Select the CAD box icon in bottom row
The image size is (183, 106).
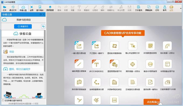[114, 100]
